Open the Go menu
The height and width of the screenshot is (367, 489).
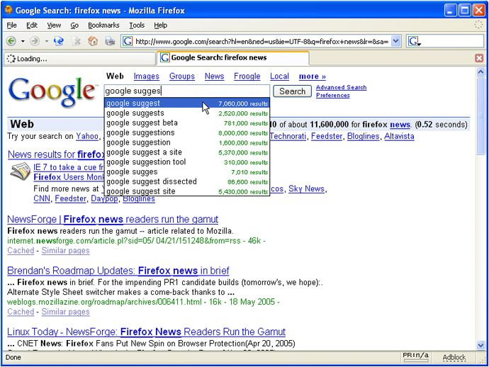[x=74, y=26]
